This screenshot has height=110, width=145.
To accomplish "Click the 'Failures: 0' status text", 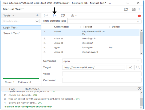I will point(24,82).
